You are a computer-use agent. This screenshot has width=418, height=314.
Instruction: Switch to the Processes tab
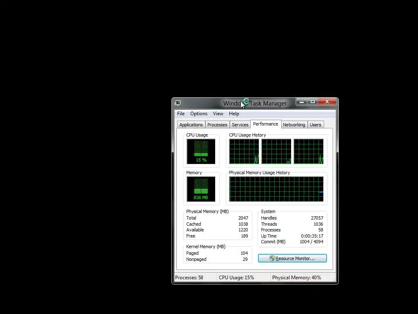click(217, 125)
